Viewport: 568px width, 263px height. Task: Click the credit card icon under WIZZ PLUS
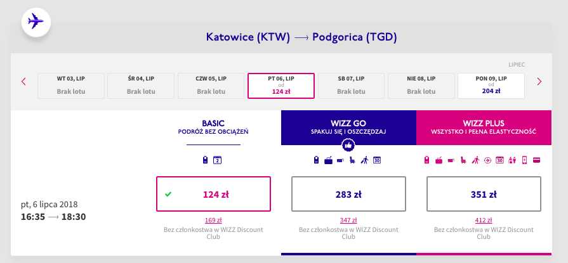[536, 160]
